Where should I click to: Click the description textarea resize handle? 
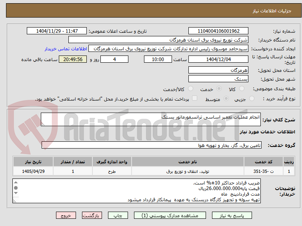[43, 124]
